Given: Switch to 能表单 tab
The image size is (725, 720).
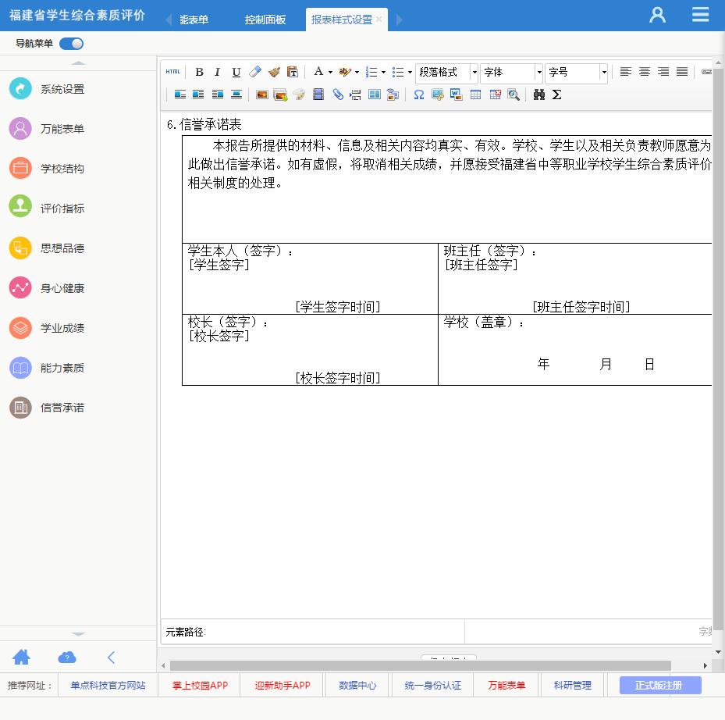Looking at the screenshot, I should pyautogui.click(x=194, y=20).
